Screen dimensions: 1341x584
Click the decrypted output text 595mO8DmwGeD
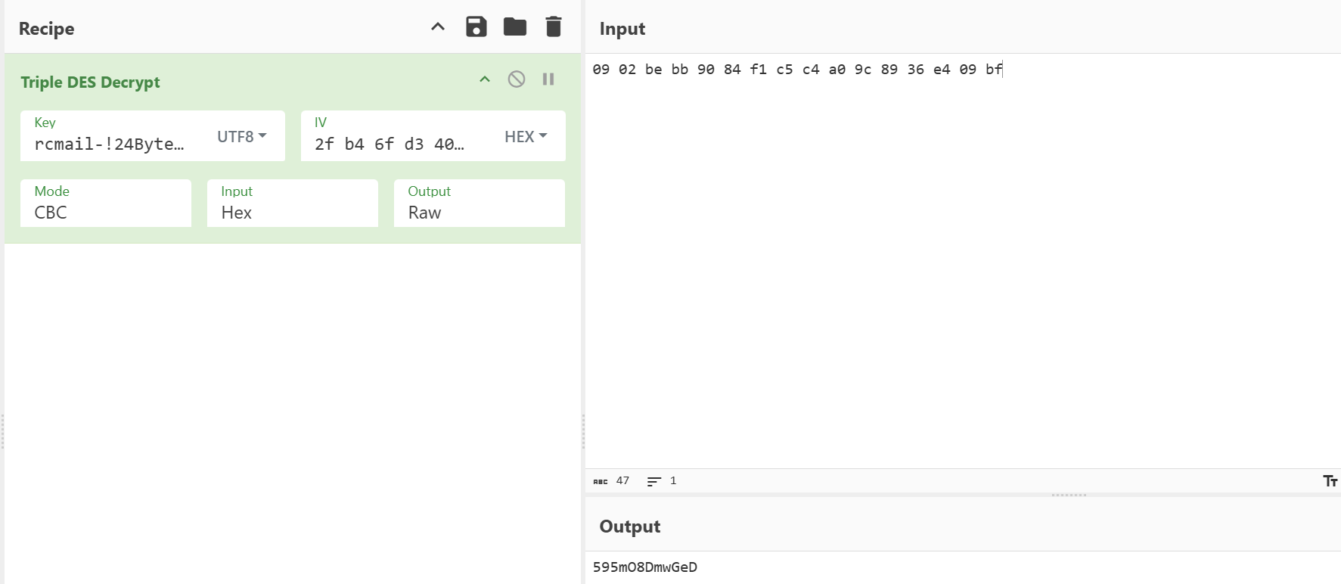coord(645,567)
